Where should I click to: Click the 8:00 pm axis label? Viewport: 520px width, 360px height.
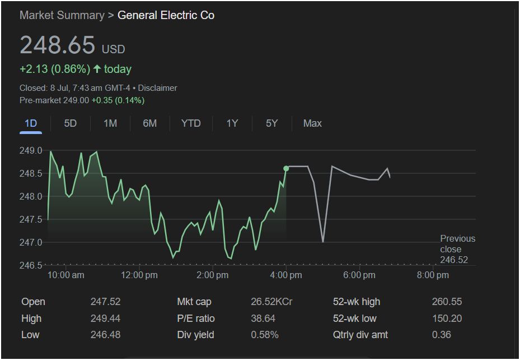(433, 275)
